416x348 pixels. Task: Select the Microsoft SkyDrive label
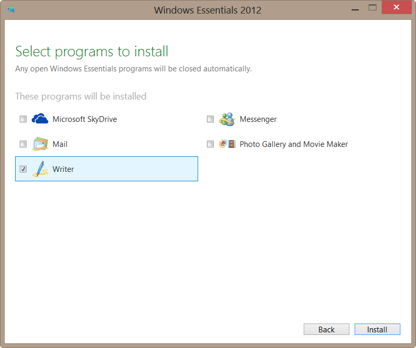(x=85, y=119)
